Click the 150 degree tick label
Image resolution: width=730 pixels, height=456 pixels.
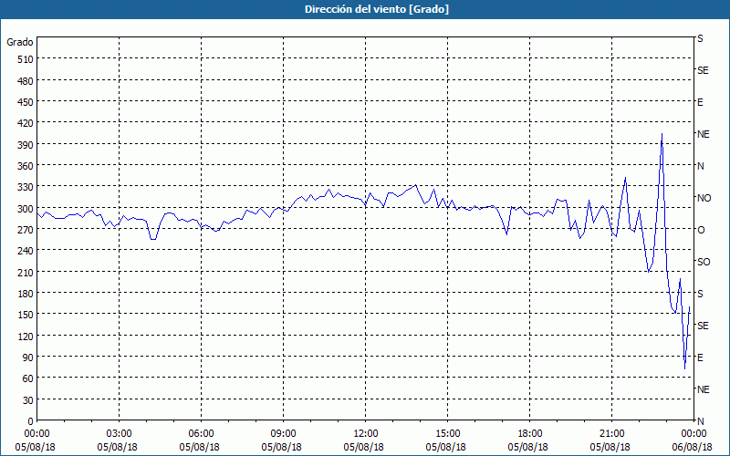26,315
